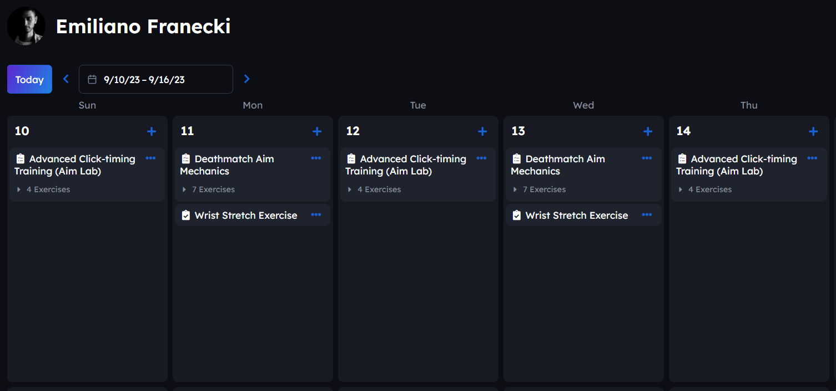Click the plus icon on Thursday 14
The width and height of the screenshot is (836, 391).
click(813, 131)
